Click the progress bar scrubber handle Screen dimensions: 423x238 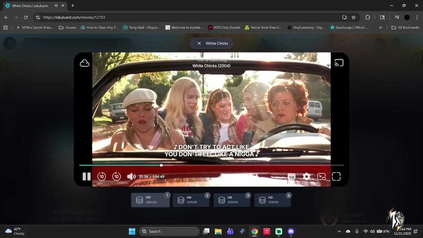[x=161, y=165]
